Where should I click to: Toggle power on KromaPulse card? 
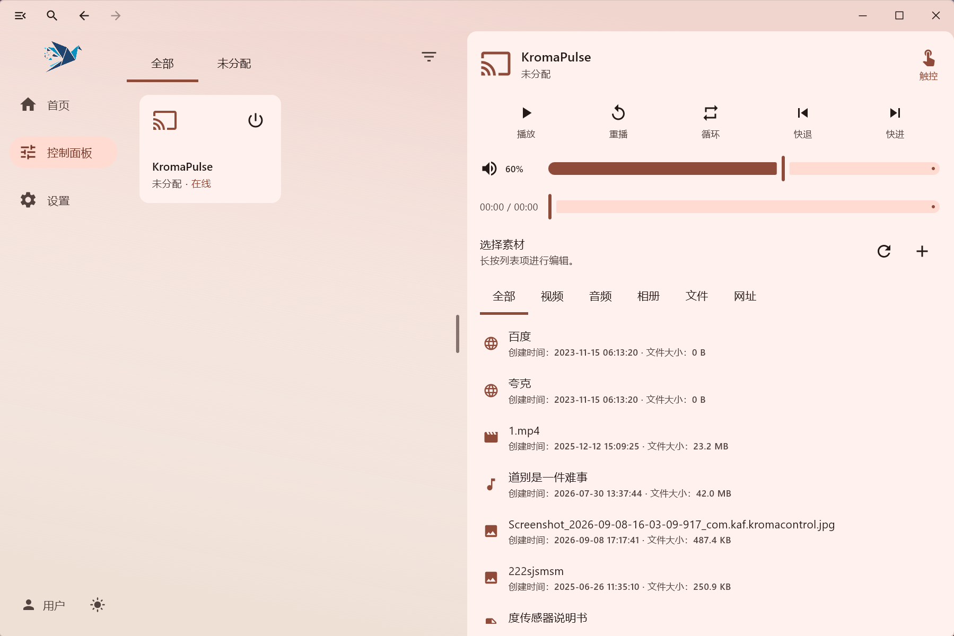click(x=256, y=120)
